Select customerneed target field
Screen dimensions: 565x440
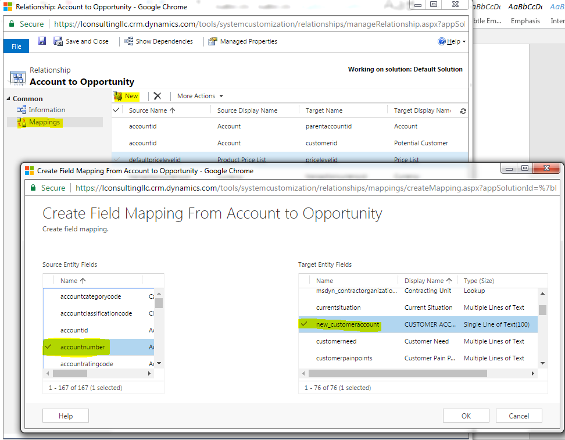click(x=418, y=341)
